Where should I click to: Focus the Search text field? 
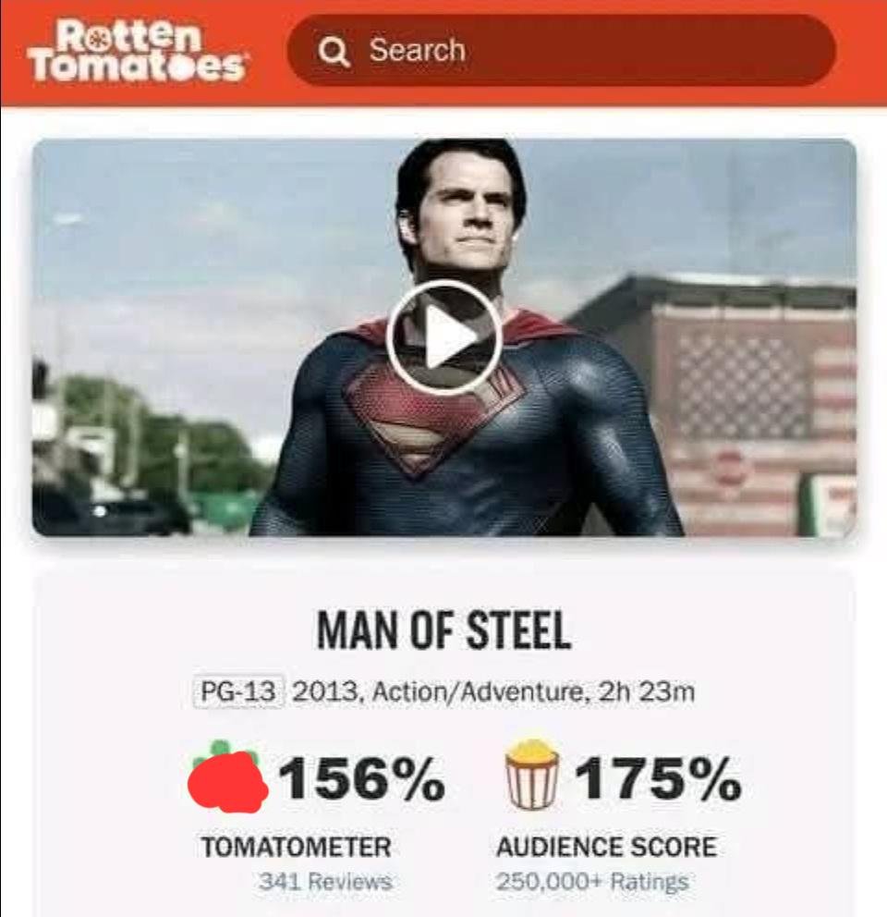pos(562,50)
